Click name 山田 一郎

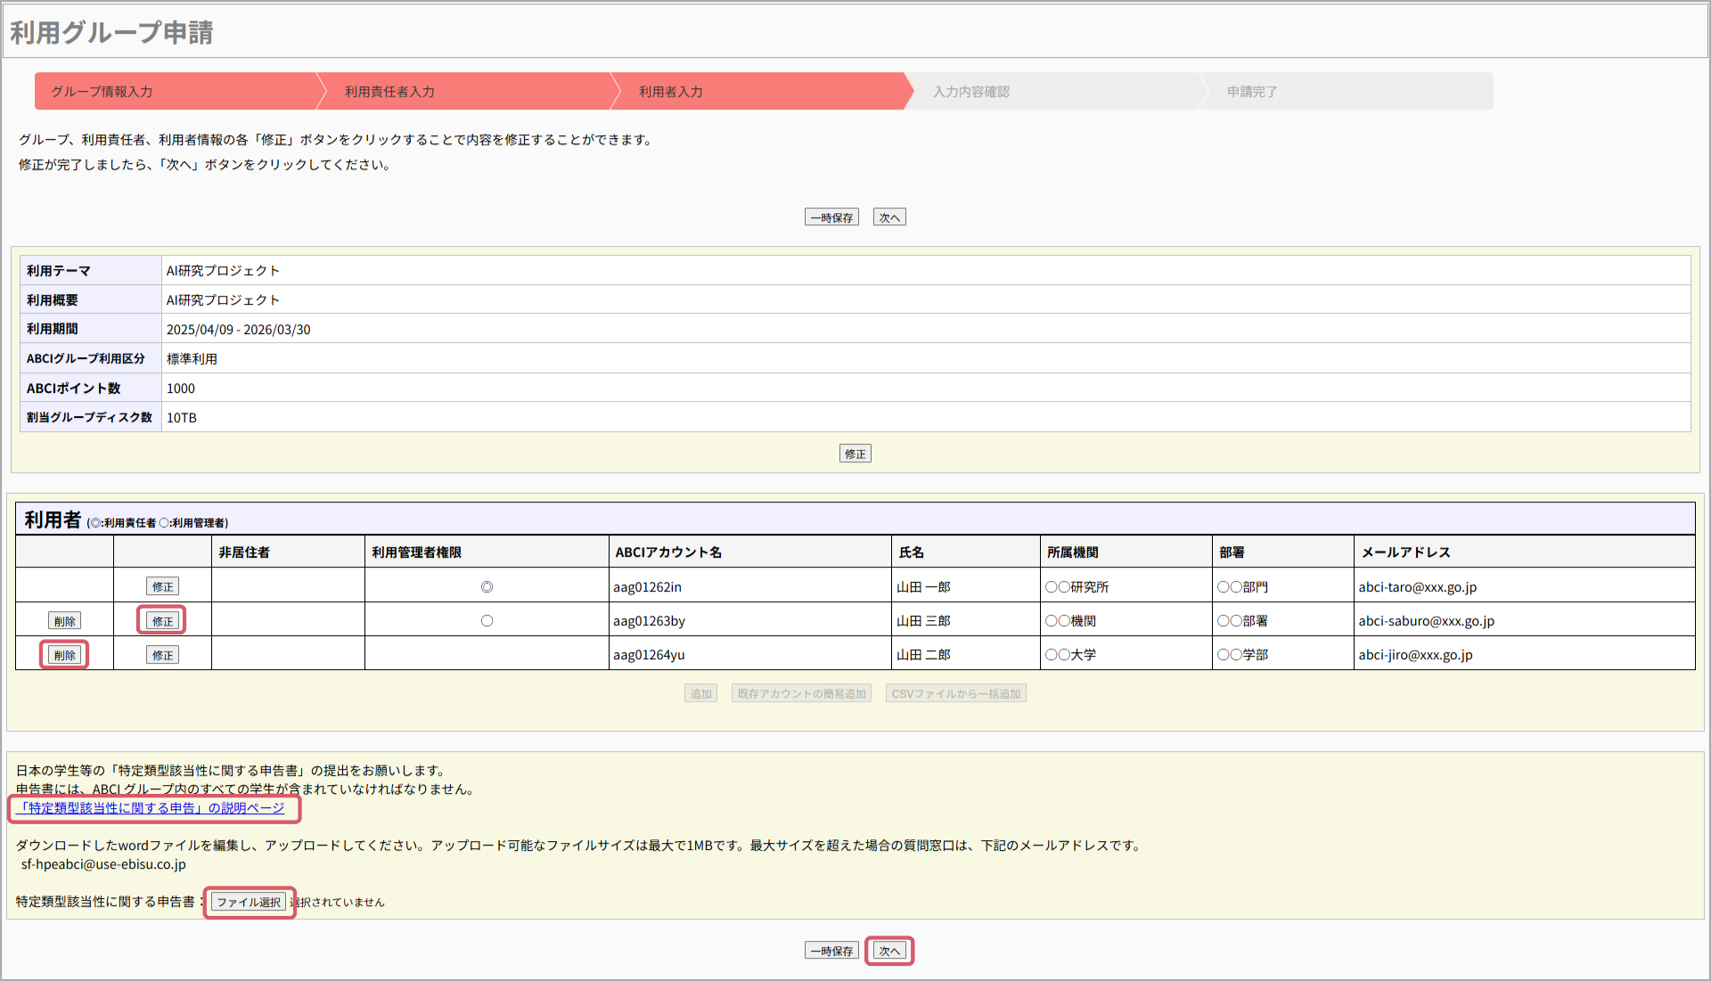(923, 587)
